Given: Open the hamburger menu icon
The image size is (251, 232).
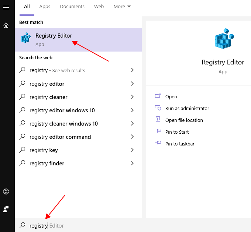Looking at the screenshot, I should tap(6, 7).
